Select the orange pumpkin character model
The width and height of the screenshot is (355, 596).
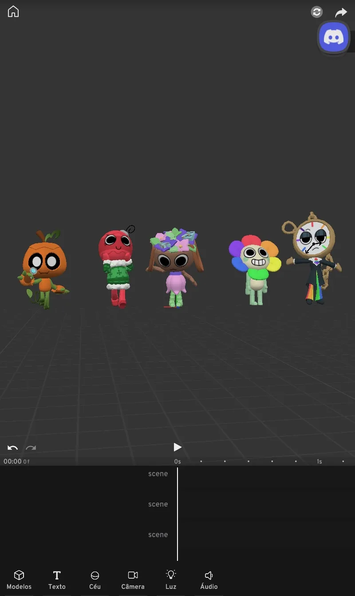(43, 270)
